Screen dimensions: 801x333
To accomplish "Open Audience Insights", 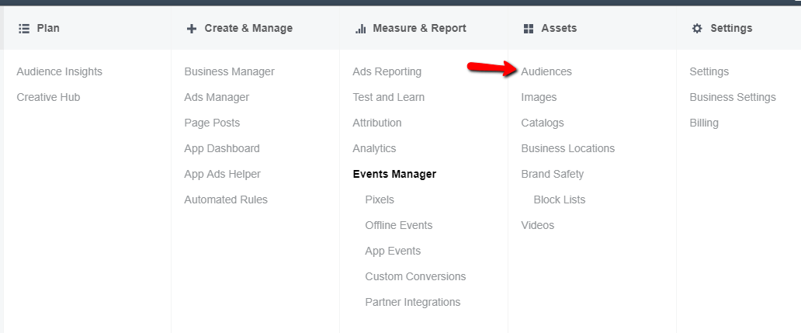I will (x=59, y=71).
